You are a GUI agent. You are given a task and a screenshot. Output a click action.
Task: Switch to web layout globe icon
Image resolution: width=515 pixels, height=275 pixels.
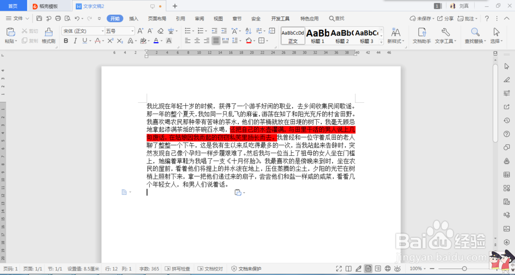coord(388,269)
